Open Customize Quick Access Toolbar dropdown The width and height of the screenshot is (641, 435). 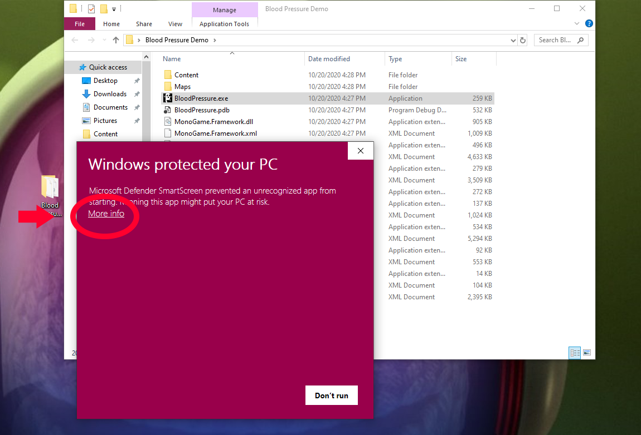point(114,9)
